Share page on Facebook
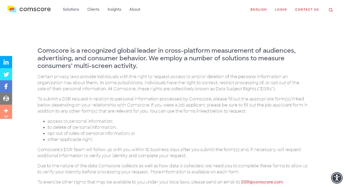This screenshot has width=346, height=187. (x=6, y=86)
